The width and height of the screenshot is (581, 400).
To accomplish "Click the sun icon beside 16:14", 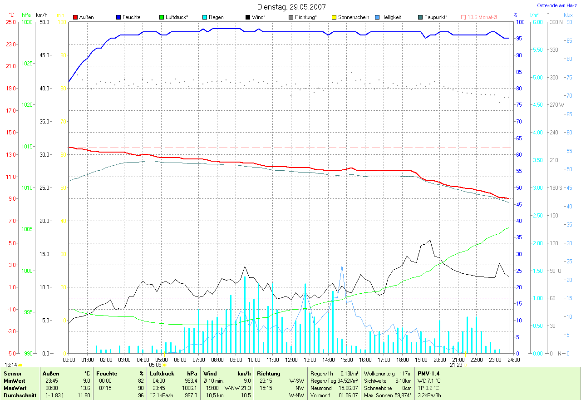I will tap(20, 365).
